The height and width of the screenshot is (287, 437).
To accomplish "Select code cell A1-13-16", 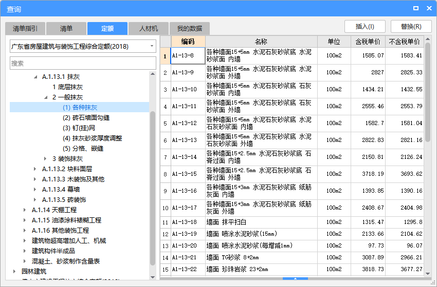I will pos(188,191).
